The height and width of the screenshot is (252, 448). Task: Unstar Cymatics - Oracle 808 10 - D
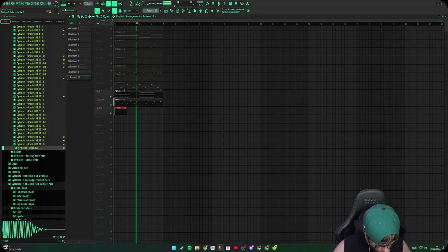(x=64, y=56)
